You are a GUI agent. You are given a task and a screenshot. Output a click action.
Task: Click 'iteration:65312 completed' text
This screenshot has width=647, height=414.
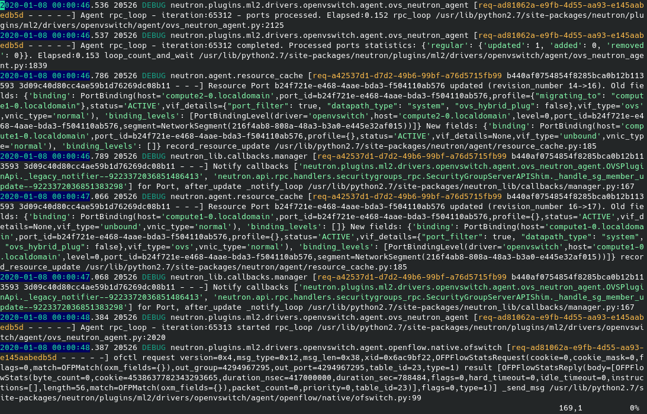pos(220,46)
